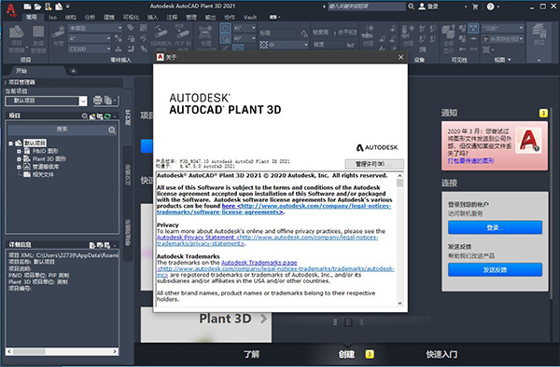
Task: Open the Autodesk Trademarks page link
Action: (x=259, y=263)
